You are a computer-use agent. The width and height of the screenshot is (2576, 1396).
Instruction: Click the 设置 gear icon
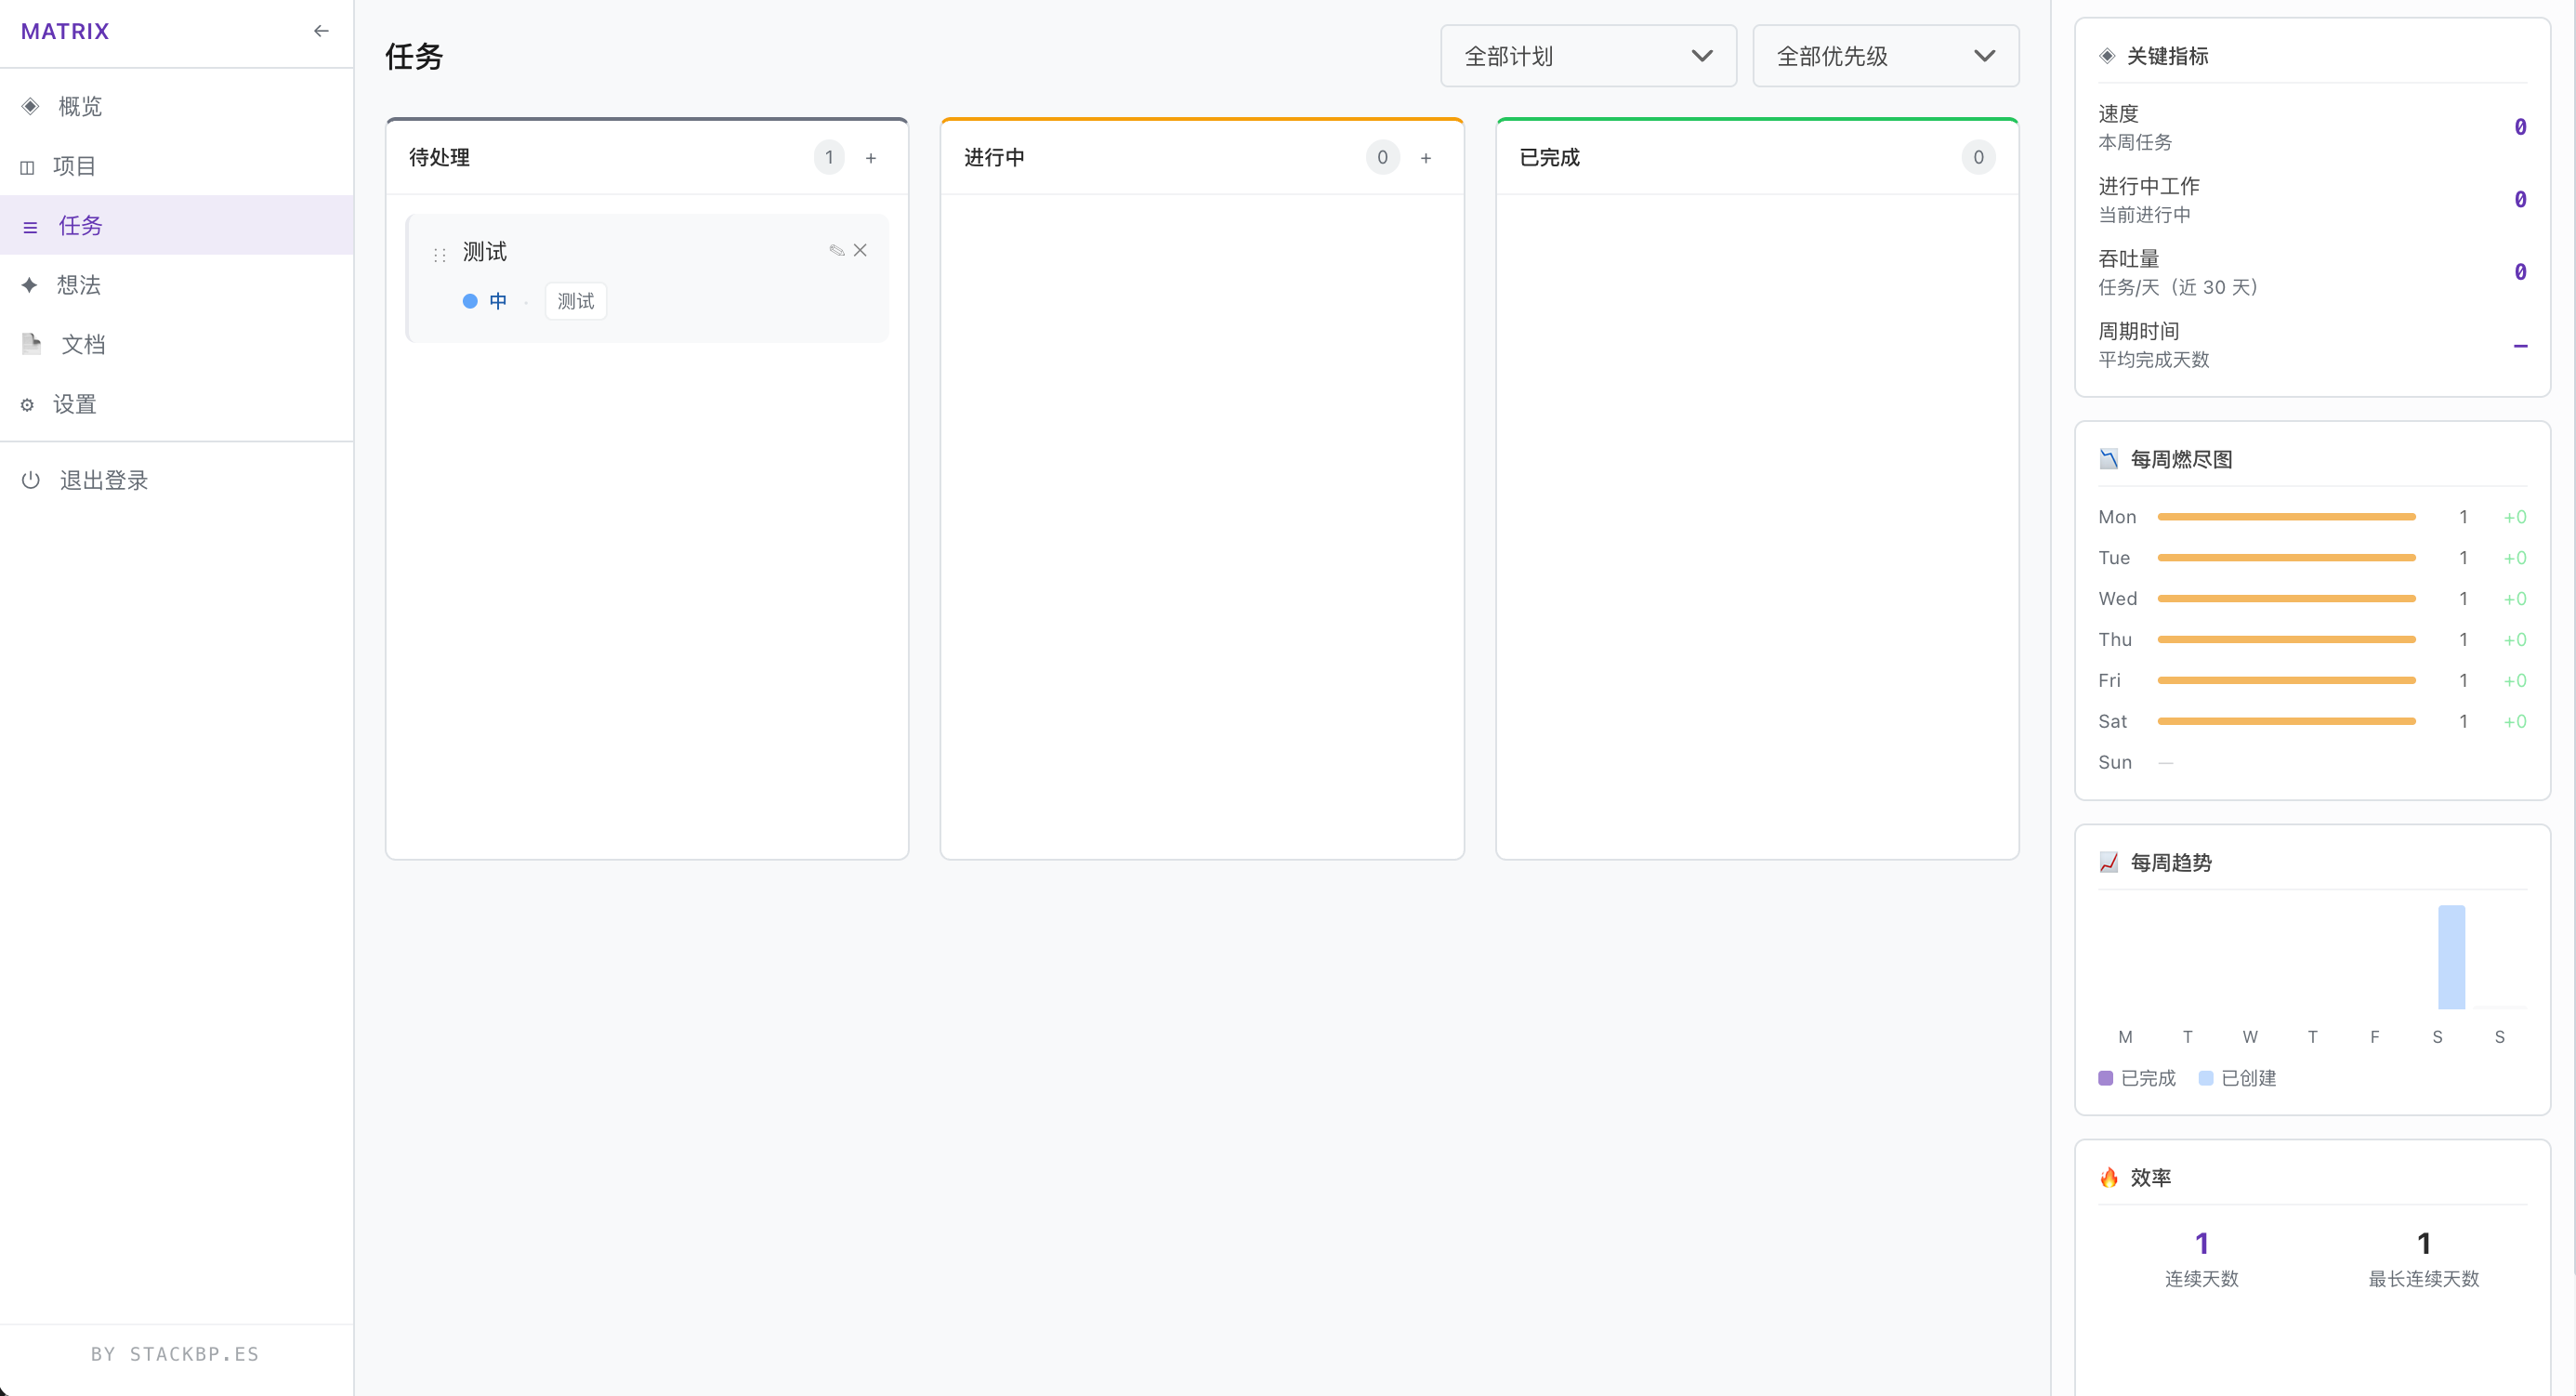[27, 405]
